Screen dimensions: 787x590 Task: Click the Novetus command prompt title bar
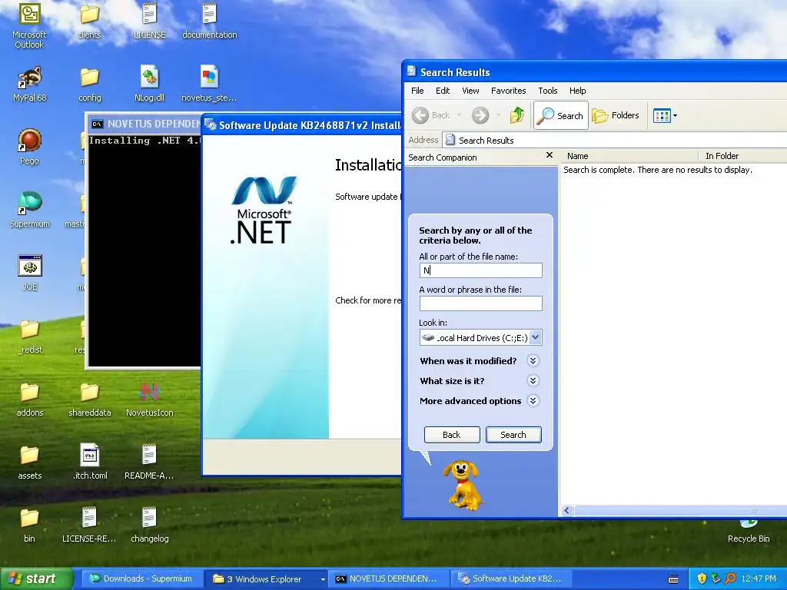(144, 124)
